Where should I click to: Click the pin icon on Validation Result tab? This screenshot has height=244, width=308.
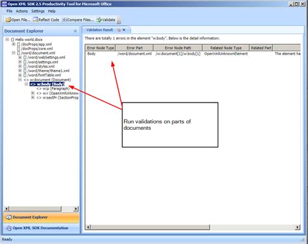click(119, 30)
